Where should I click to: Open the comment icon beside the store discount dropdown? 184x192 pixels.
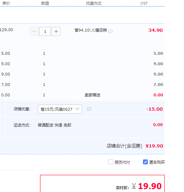pos(89,109)
